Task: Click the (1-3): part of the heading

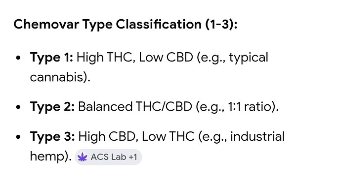Action: (221, 24)
